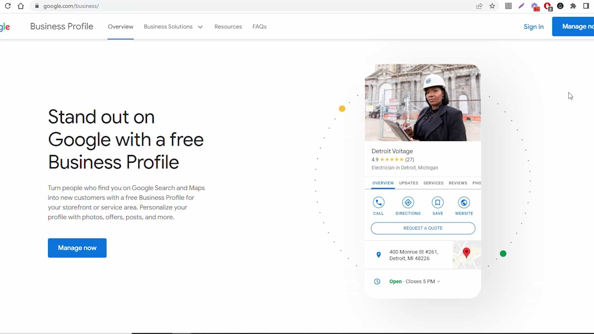This screenshot has width=594, height=334.
Task: Select the SERVICES tab on the card
Action: click(433, 183)
